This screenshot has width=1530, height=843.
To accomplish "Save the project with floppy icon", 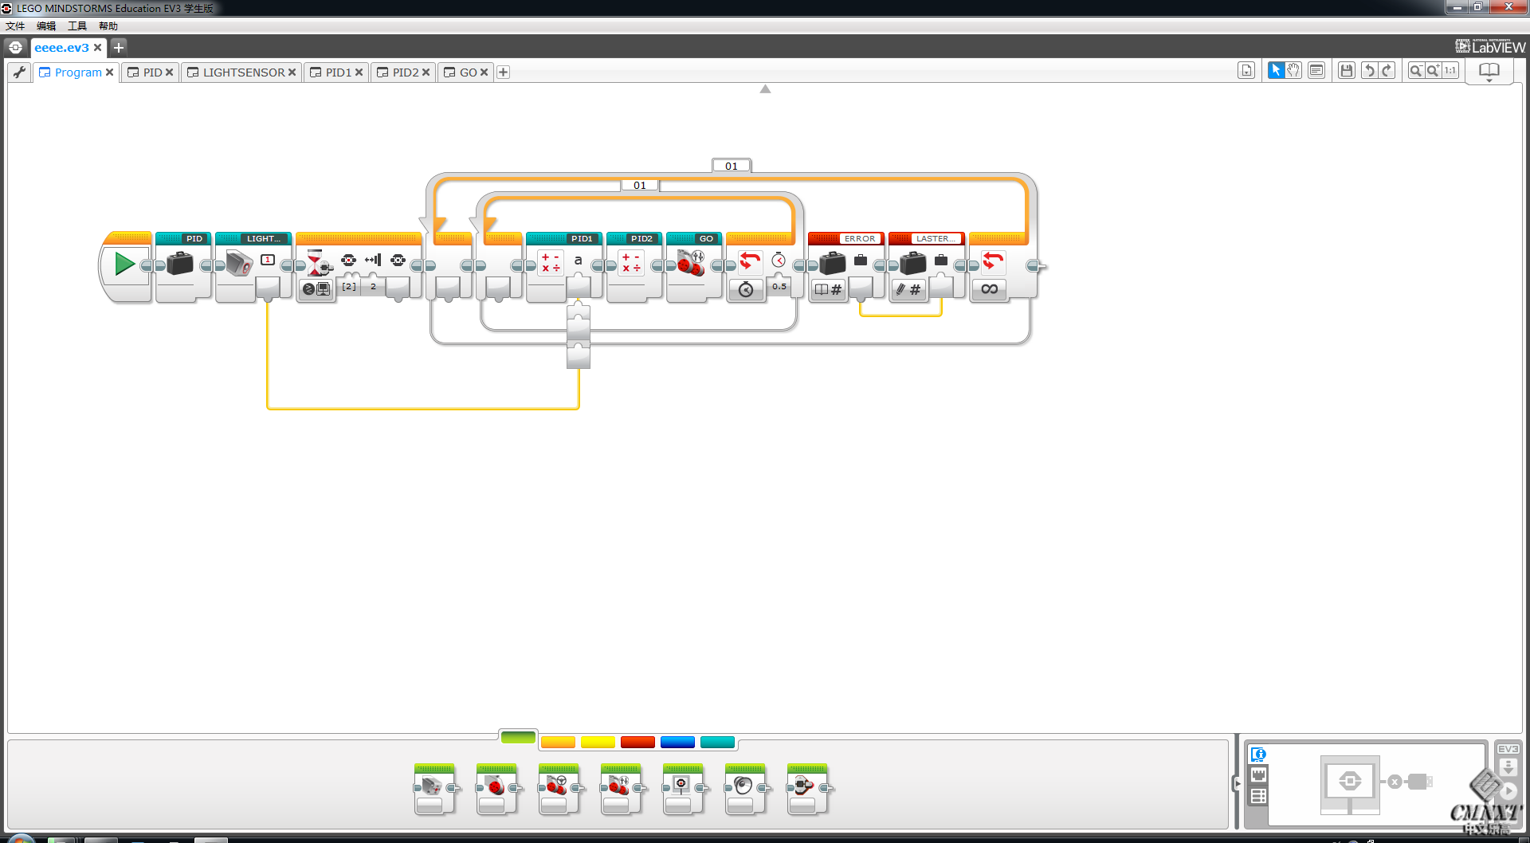I will (x=1347, y=70).
